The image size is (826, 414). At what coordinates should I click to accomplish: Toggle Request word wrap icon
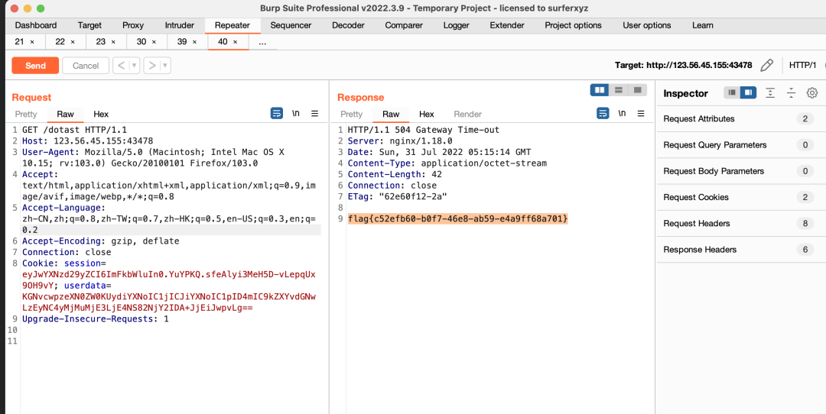pyautogui.click(x=277, y=113)
